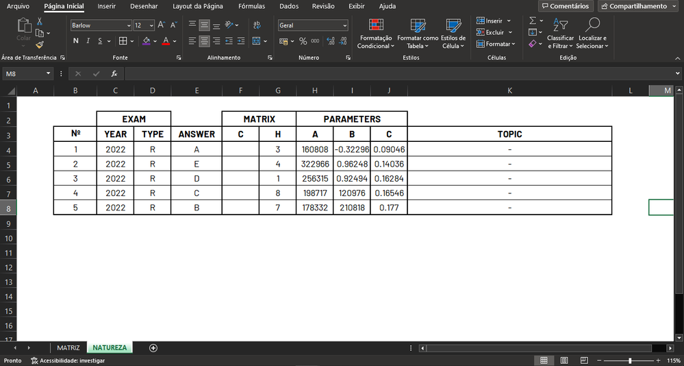Click Inserir in the Células group
Screen dimensions: 684x366
coord(494,21)
